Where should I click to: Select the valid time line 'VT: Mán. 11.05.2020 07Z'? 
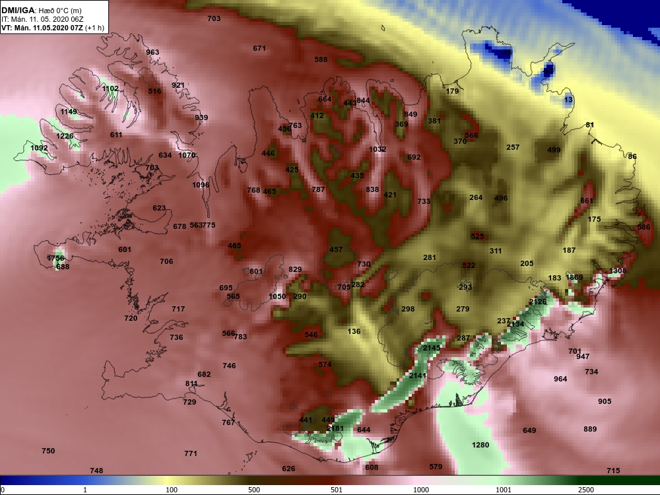(x=43, y=28)
